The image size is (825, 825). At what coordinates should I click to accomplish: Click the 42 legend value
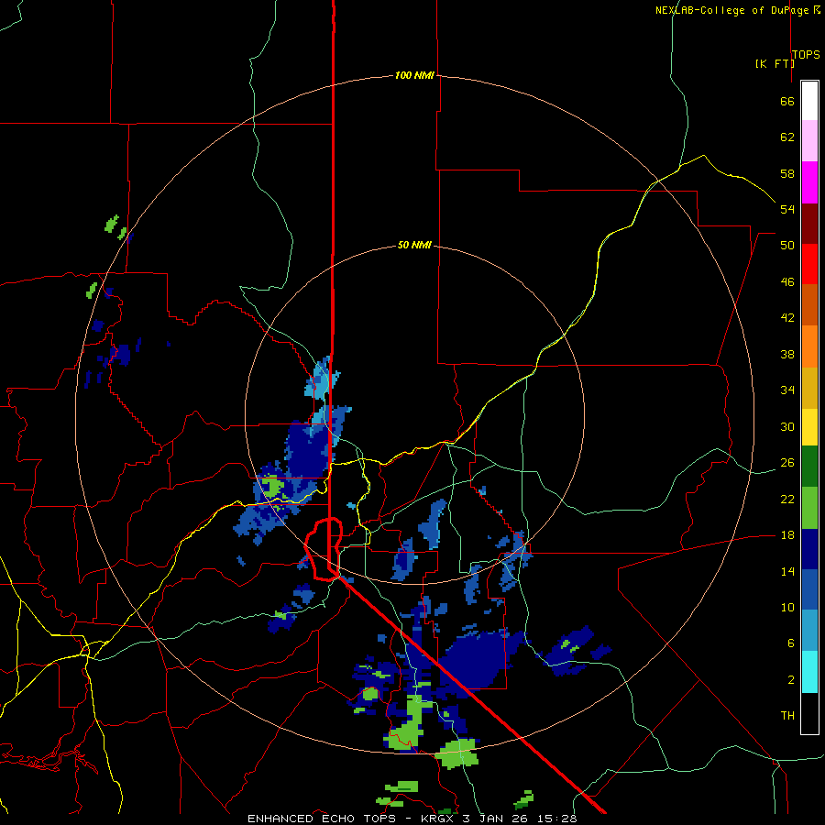[787, 317]
